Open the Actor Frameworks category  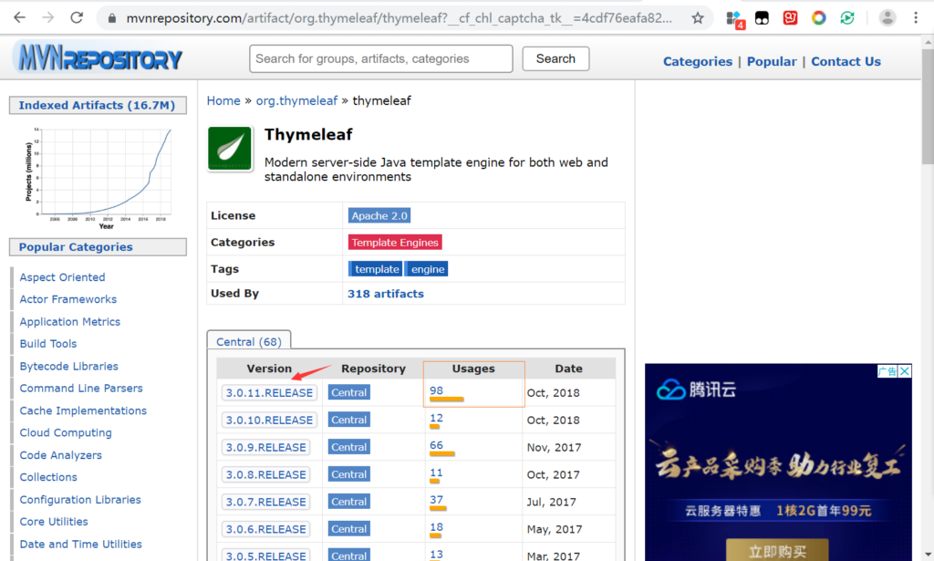(67, 299)
